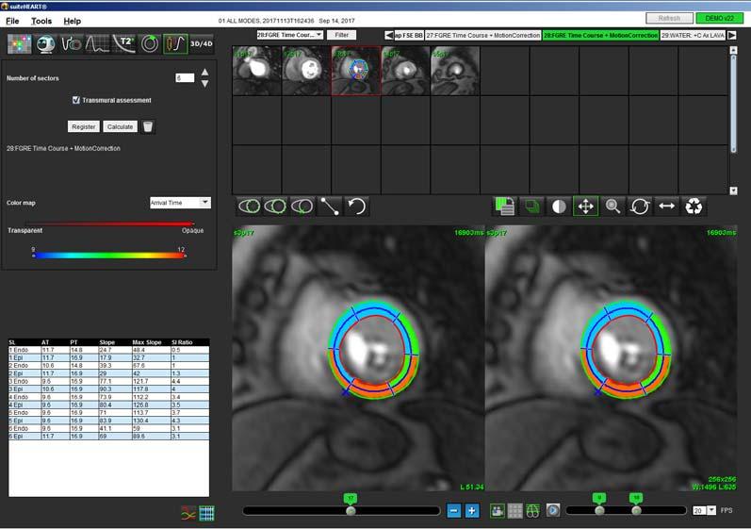Click the binoculars compare icon
The image size is (751, 529).
click(532, 511)
